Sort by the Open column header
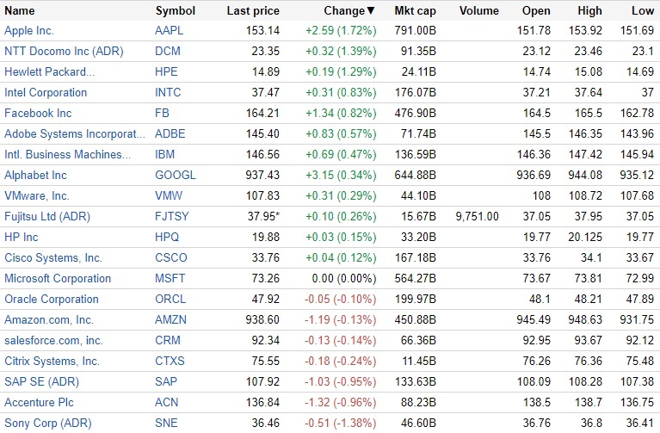 point(536,11)
